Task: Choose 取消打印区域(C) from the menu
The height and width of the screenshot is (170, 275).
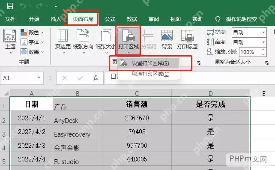Action: 149,74
